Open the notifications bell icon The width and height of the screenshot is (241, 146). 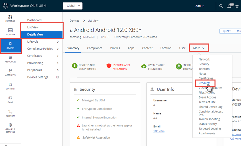pos(229,6)
